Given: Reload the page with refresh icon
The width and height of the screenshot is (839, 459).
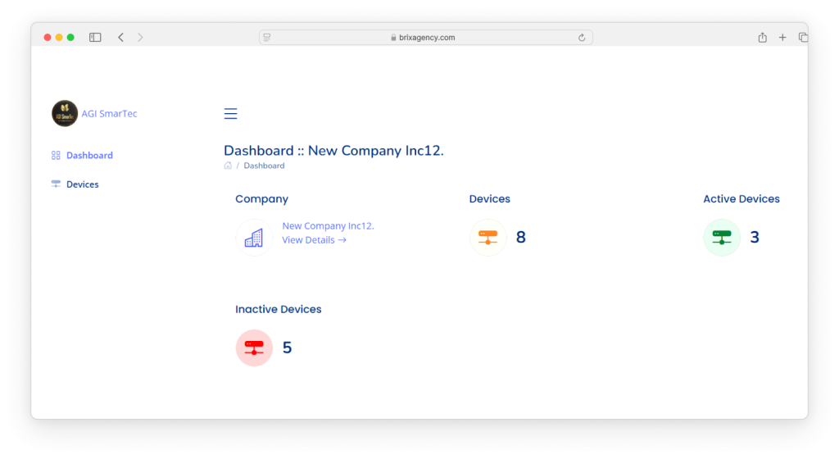Looking at the screenshot, I should click(x=582, y=38).
